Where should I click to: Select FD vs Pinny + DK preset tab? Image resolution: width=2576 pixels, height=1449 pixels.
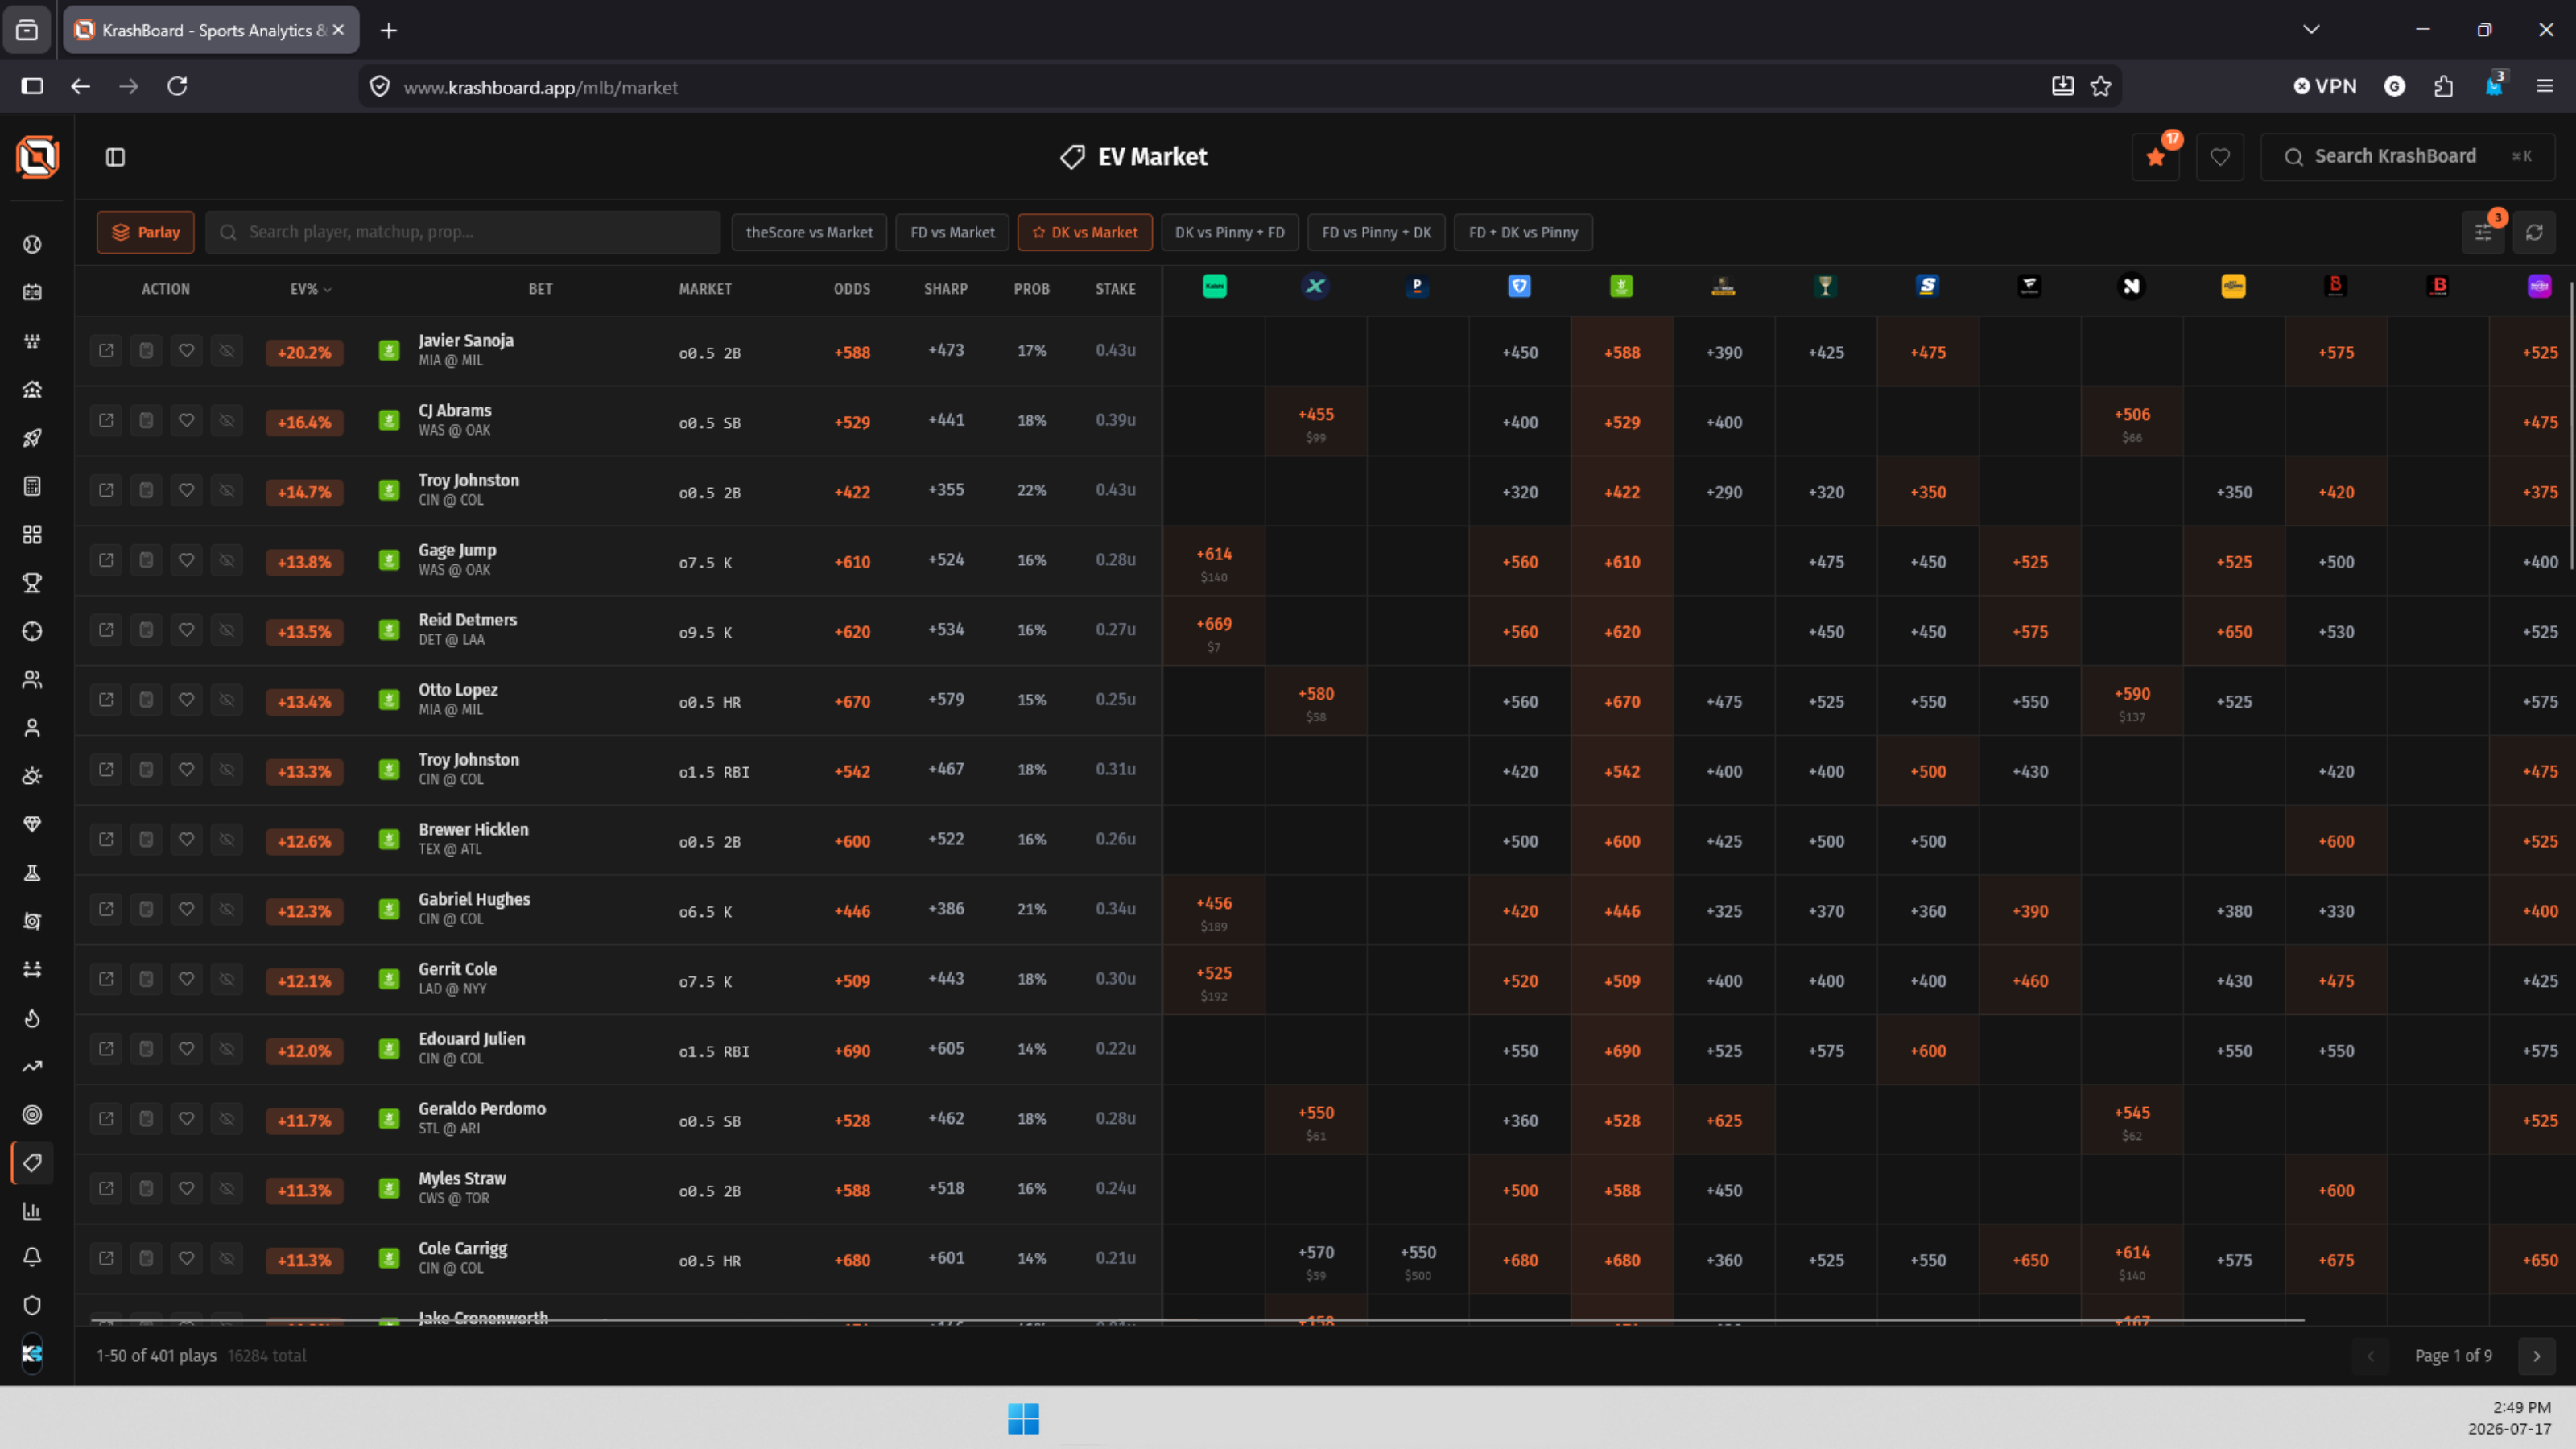tap(1376, 232)
